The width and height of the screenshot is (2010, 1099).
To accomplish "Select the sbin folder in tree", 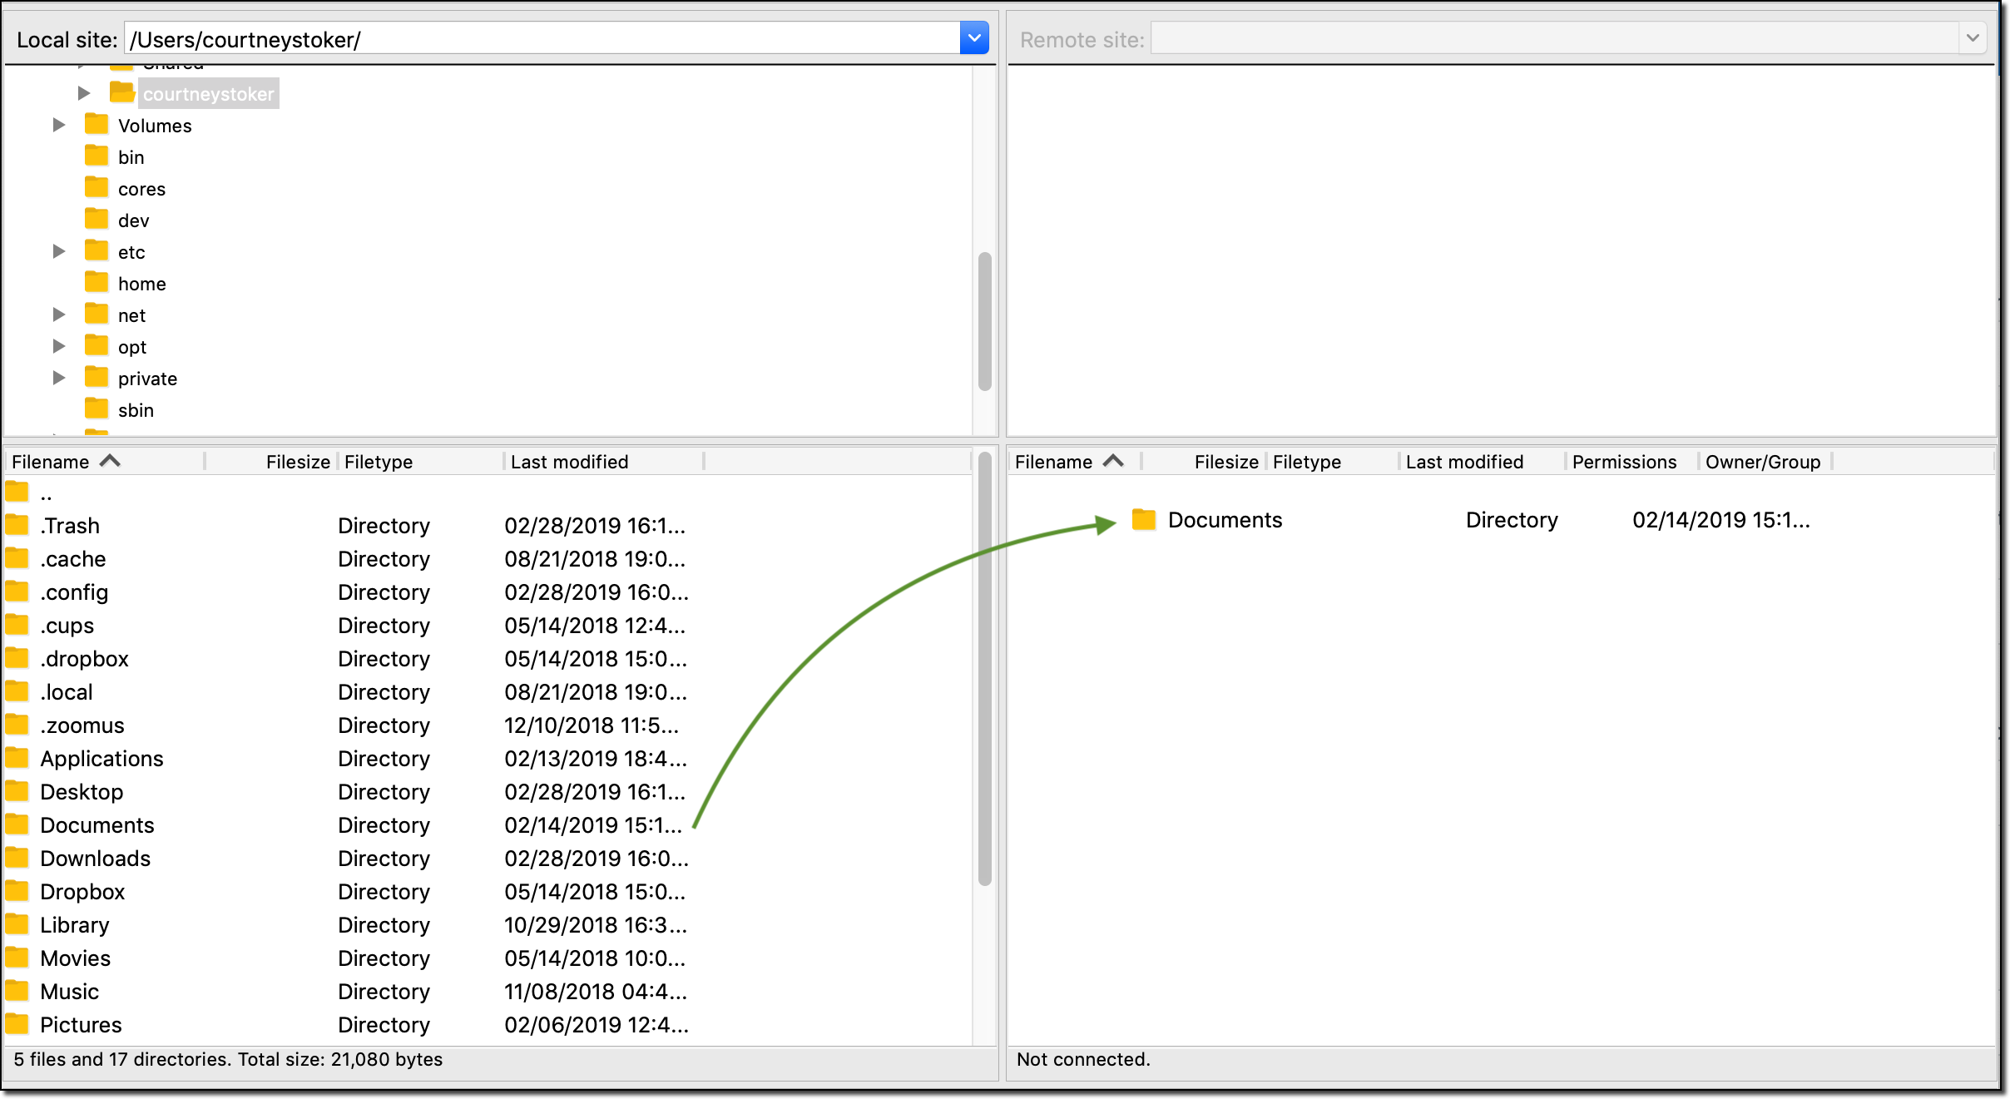I will (136, 410).
